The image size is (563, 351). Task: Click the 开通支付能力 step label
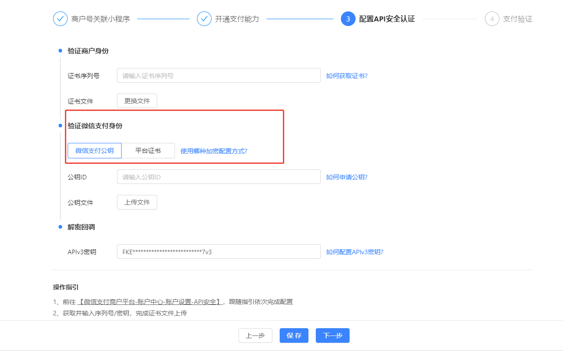pyautogui.click(x=237, y=19)
